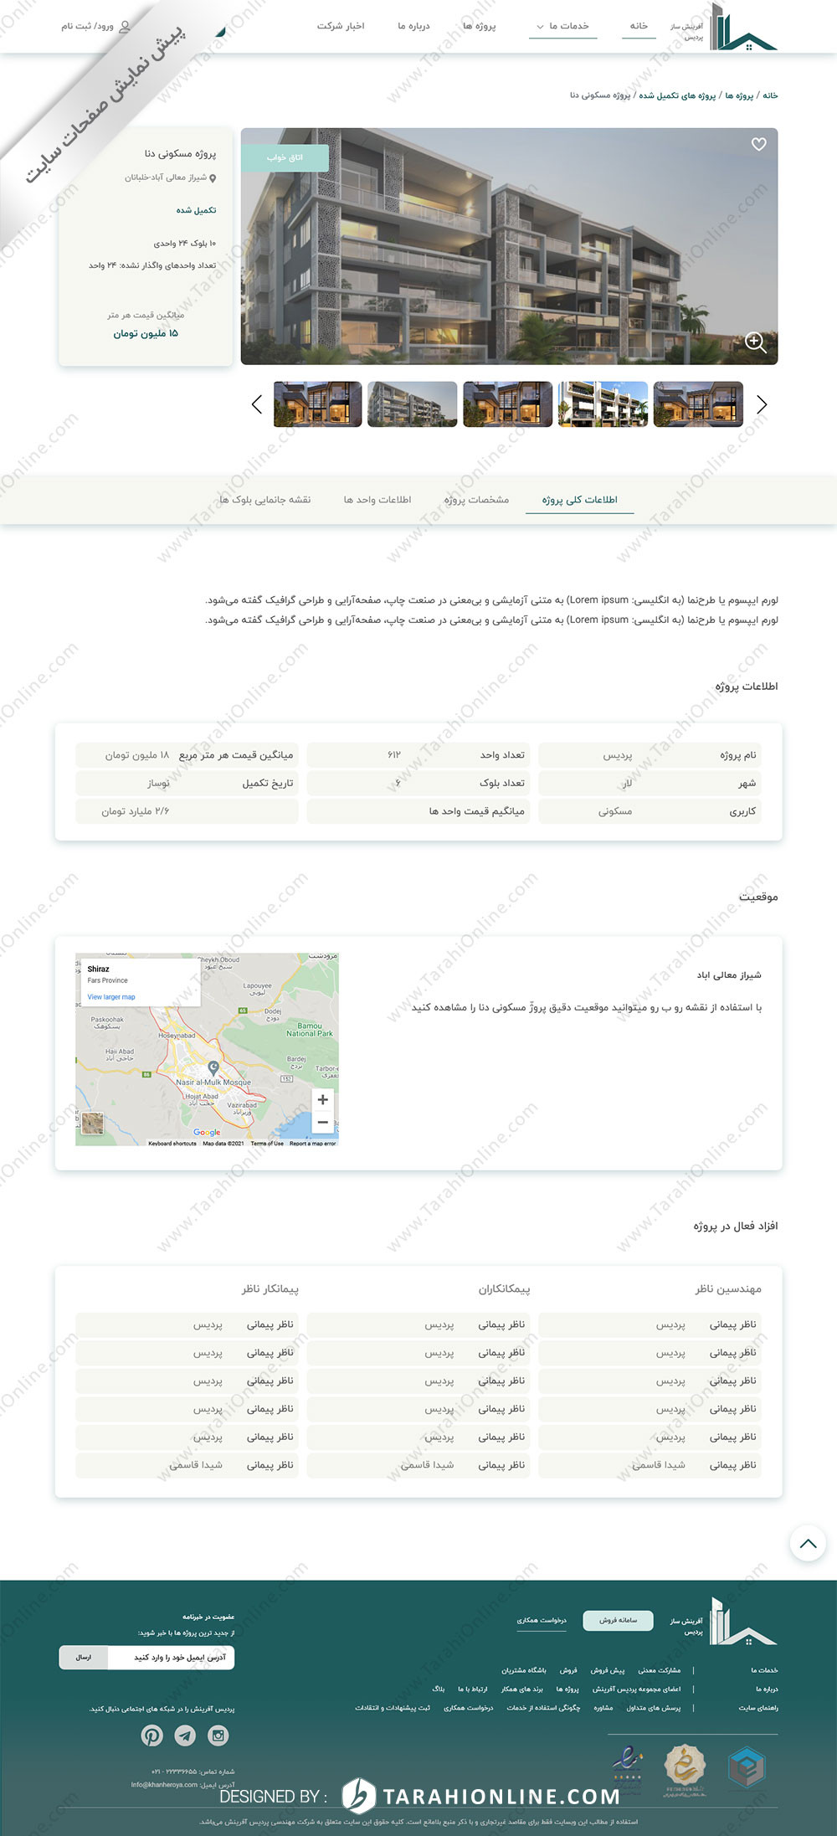
Task: Open the Telegram social icon in footer
Action: click(185, 1736)
